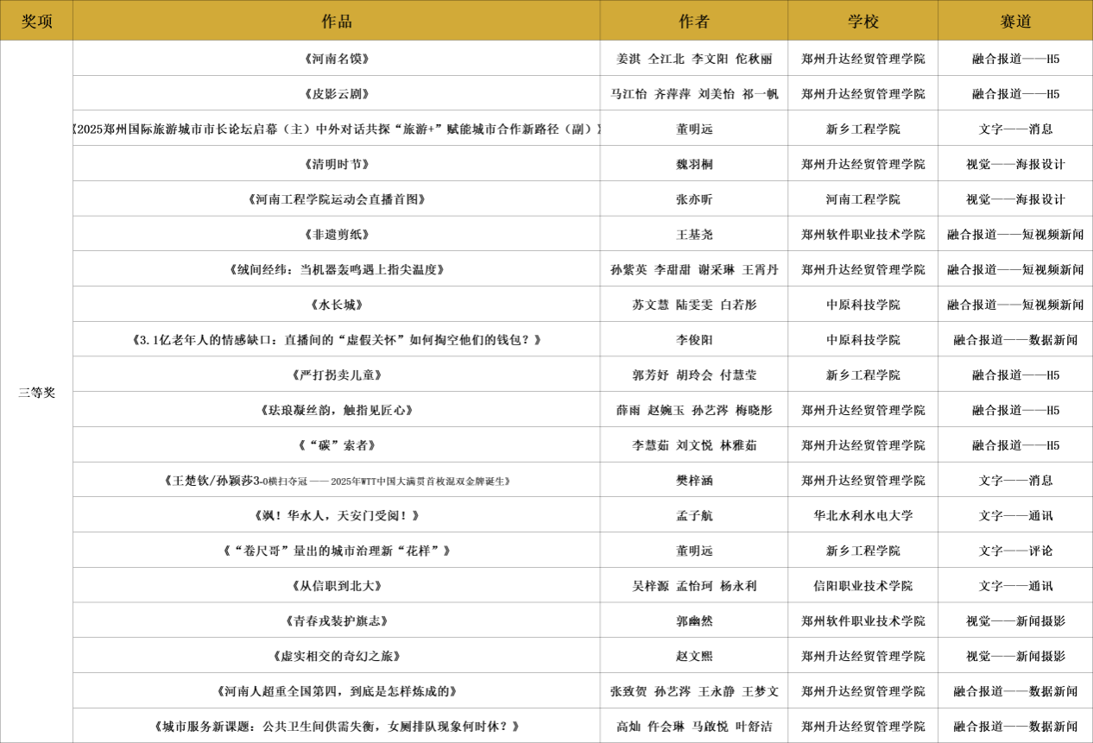The image size is (1093, 743).
Task: Select author 樊梓涵 cell
Action: pos(693,481)
